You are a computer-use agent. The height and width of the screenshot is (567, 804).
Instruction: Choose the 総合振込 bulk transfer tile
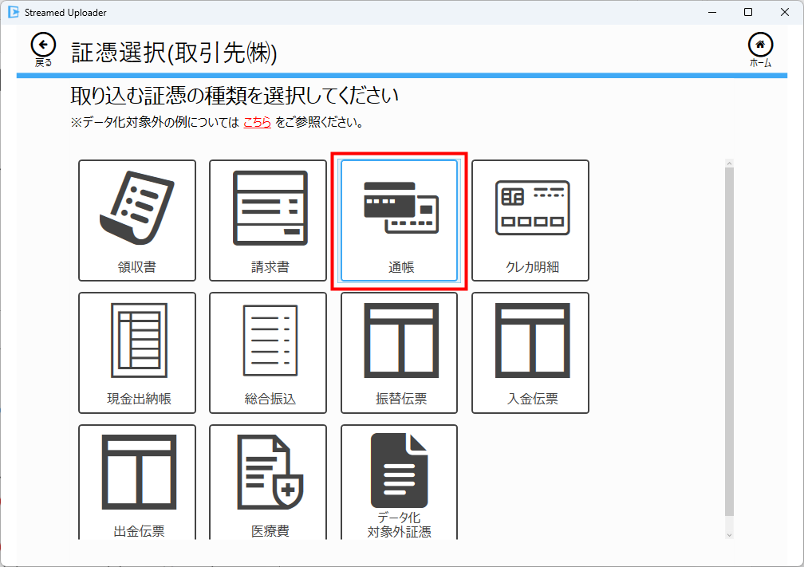268,352
